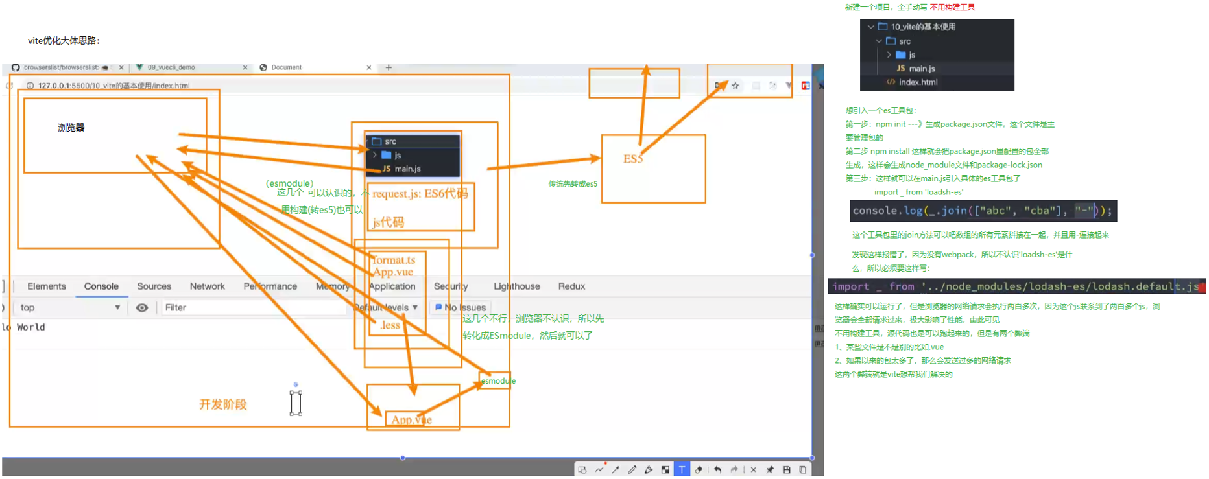Cancel the screenshot with the X icon
Image resolution: width=1209 pixels, height=479 pixels.
point(753,470)
